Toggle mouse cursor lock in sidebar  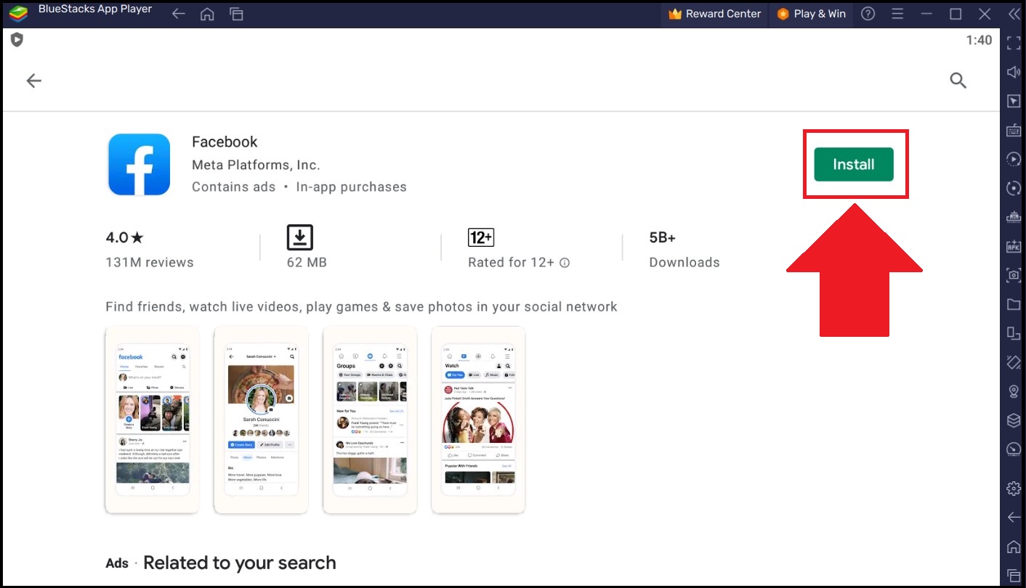(x=1014, y=101)
